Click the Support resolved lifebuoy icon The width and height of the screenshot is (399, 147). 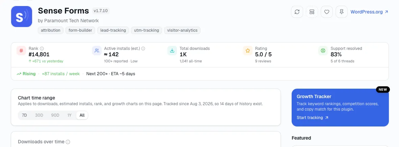(x=323, y=51)
